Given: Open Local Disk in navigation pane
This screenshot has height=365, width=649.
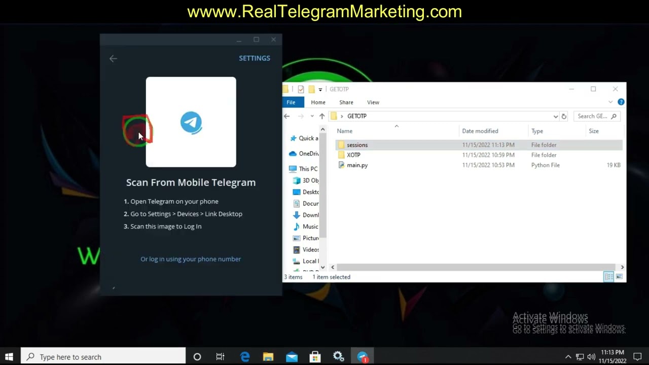Looking at the screenshot, I should pos(306,261).
